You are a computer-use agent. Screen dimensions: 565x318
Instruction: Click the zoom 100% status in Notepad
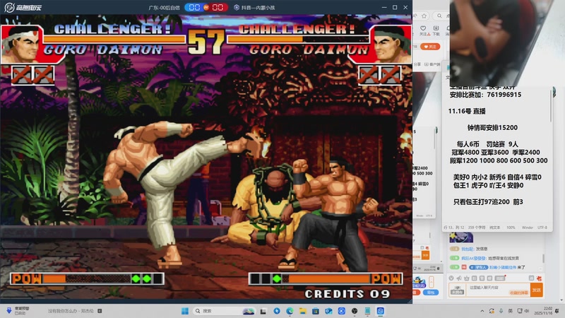[511, 228]
